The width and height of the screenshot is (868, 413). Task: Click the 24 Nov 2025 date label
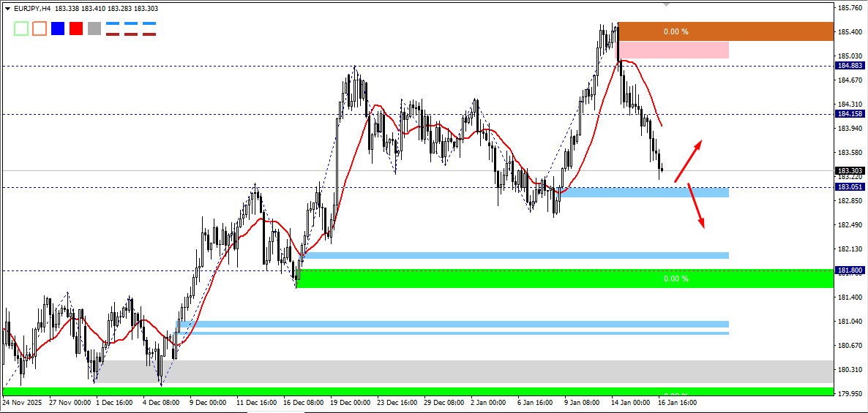(x=22, y=403)
